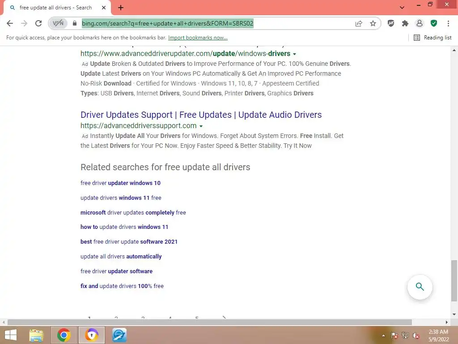Click the floating search magnifier button

click(420, 287)
